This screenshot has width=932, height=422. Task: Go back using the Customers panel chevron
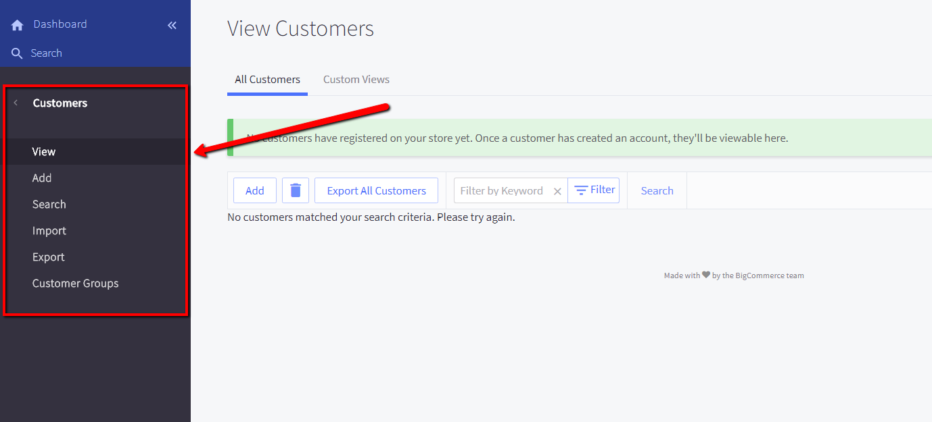tap(14, 103)
